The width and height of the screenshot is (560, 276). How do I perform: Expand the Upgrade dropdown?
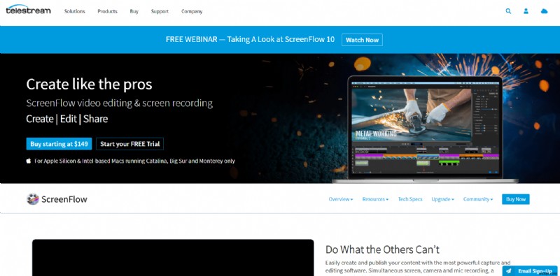click(x=442, y=199)
